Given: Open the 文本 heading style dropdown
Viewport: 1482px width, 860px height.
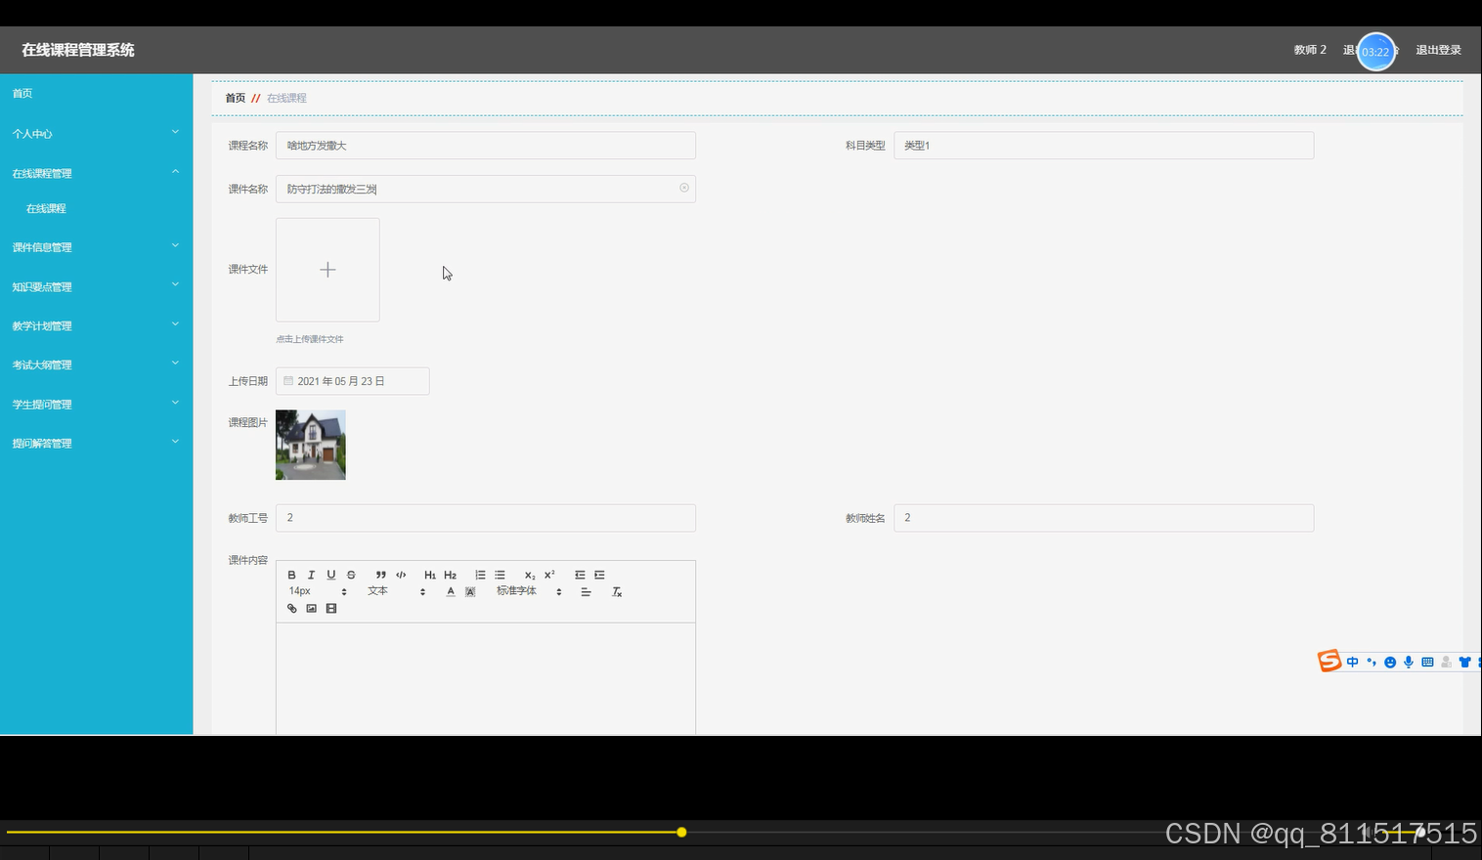Looking at the screenshot, I should point(397,591).
